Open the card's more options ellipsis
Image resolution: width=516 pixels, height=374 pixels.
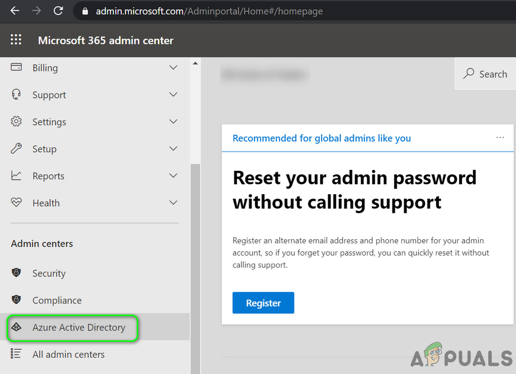tap(500, 138)
